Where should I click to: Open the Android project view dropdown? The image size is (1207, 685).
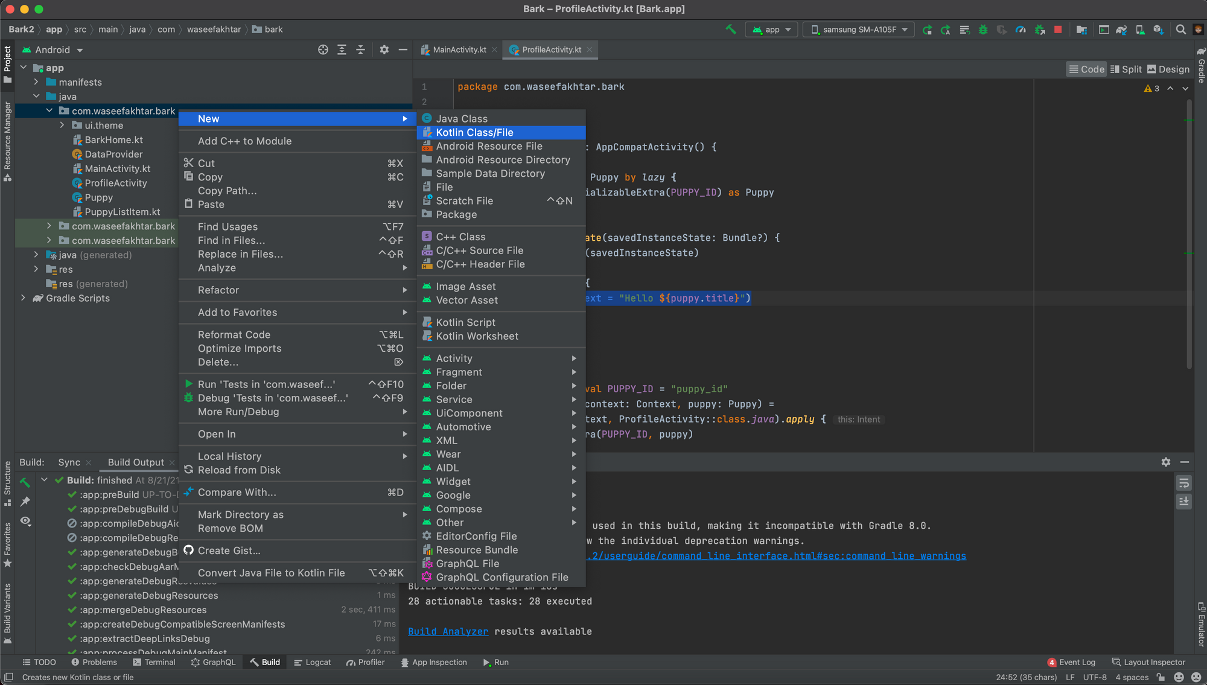(53, 49)
